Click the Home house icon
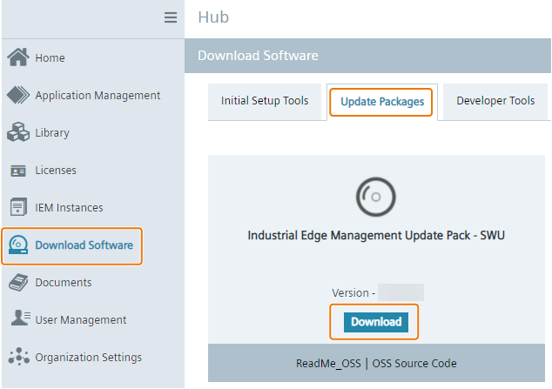Image resolution: width=552 pixels, height=389 pixels. pyautogui.click(x=18, y=57)
